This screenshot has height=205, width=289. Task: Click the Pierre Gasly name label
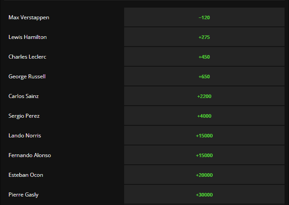pyautogui.click(x=23, y=195)
